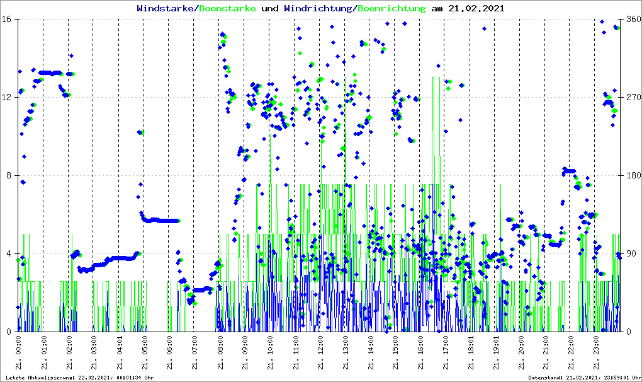The width and height of the screenshot is (642, 382).
Task: Click the blue "Windstarke" title word
Action: point(166,9)
